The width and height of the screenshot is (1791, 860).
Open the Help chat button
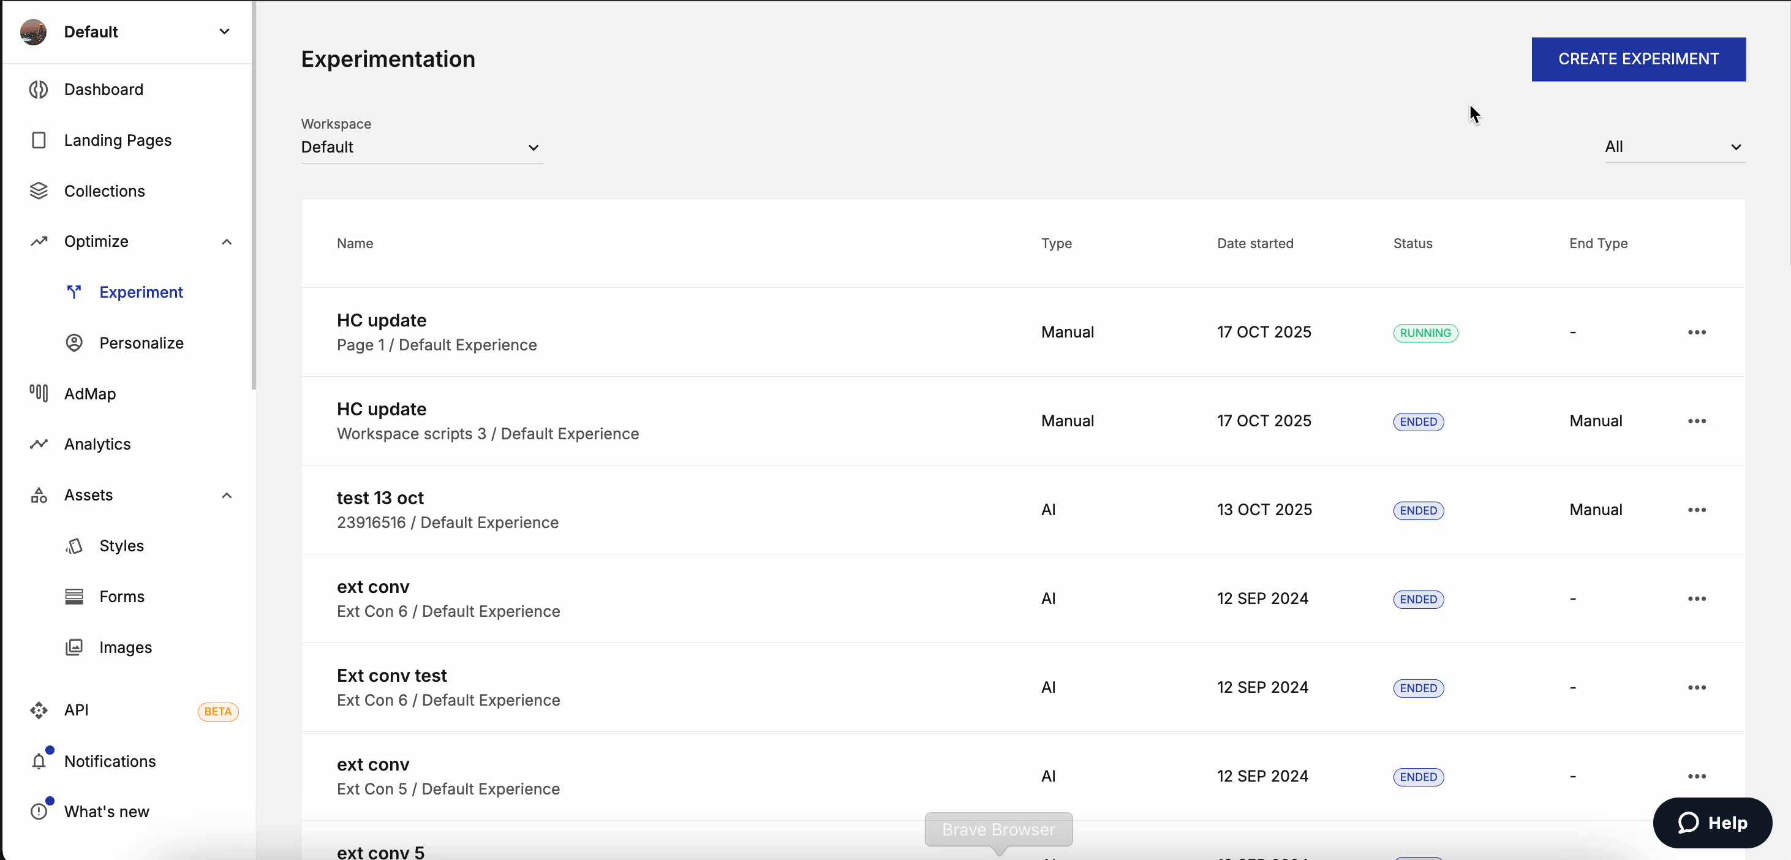coord(1712,823)
